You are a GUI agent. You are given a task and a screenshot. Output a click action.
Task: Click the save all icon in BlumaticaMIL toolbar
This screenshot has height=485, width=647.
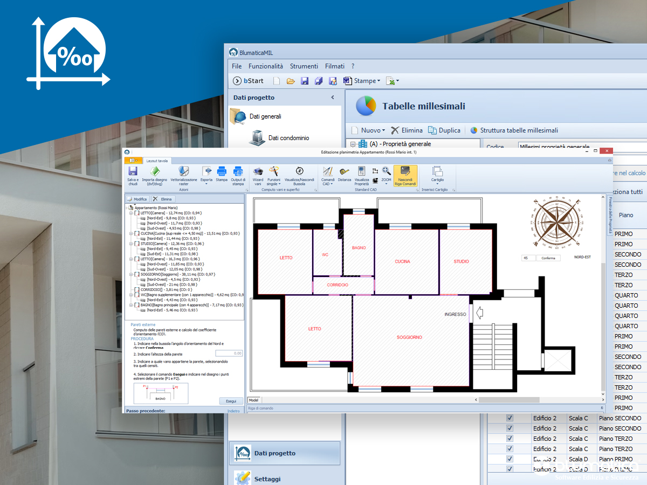[319, 81]
